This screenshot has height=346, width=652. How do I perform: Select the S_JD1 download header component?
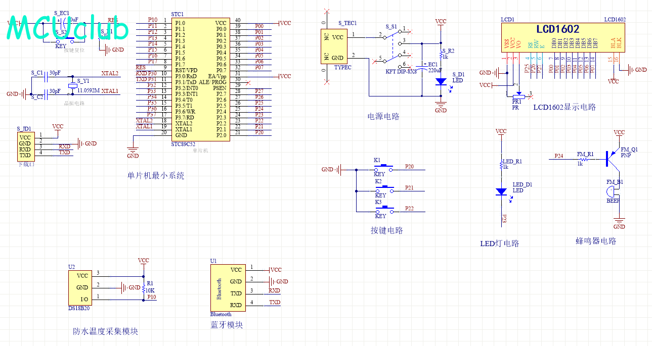coord(27,146)
